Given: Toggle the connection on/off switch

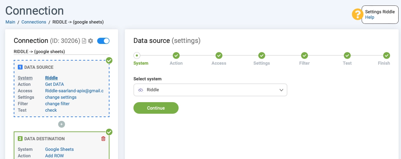Looking at the screenshot, I should coord(103,41).
